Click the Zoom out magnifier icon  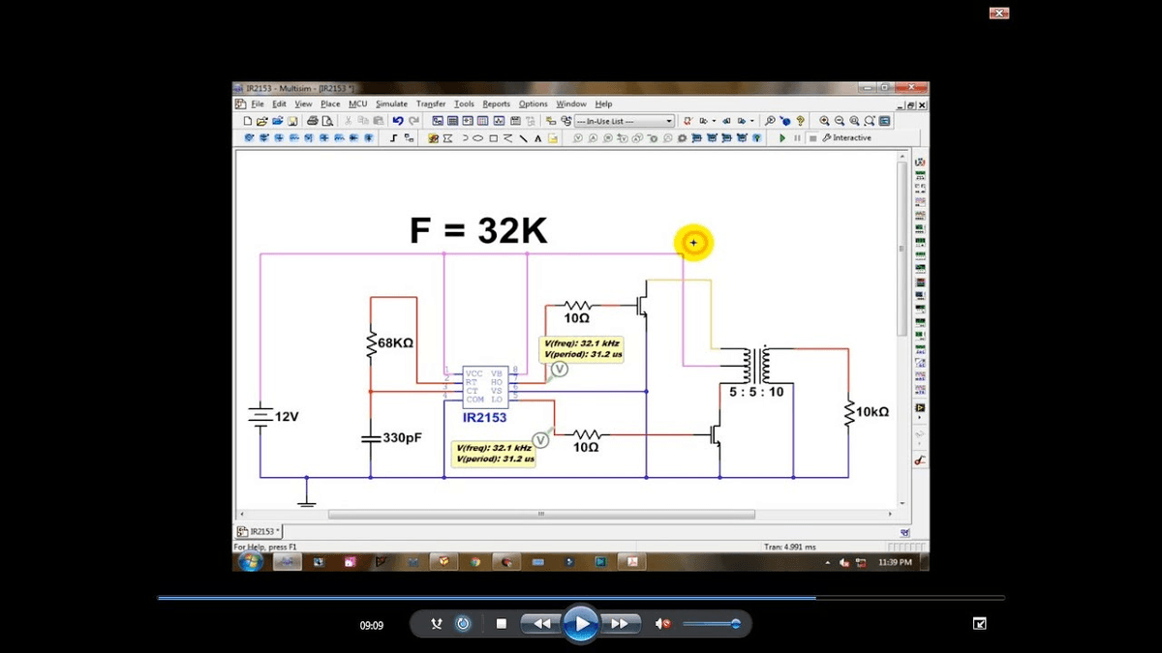[x=840, y=121]
